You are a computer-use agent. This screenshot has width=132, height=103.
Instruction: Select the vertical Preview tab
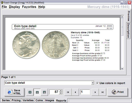click(x=129, y=16)
